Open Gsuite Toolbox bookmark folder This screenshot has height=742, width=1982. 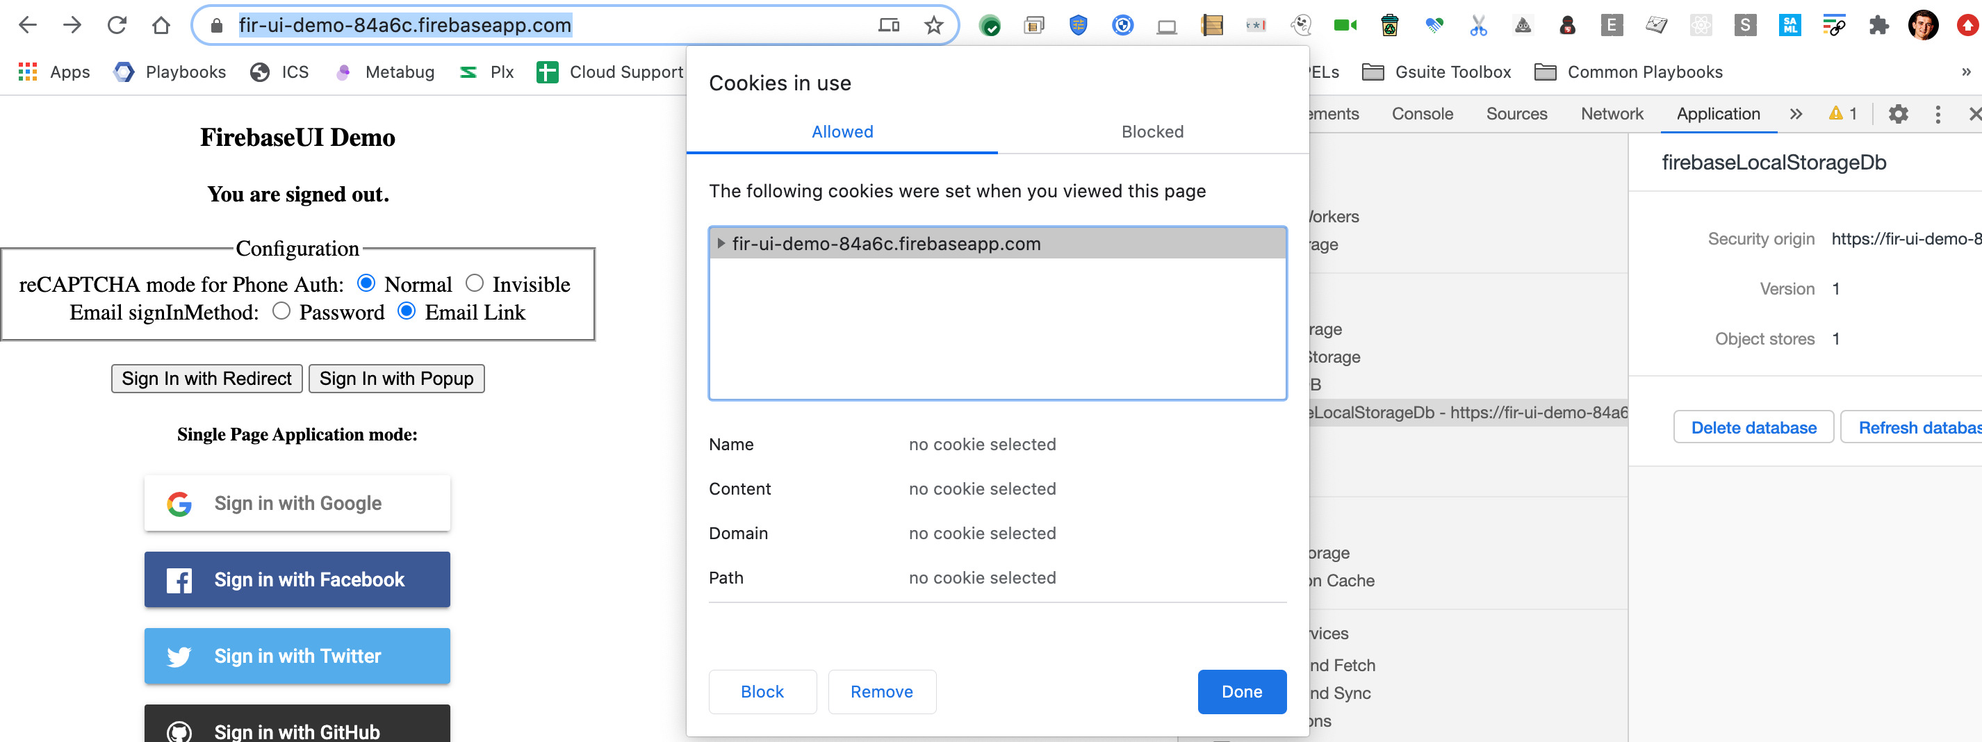(x=1436, y=72)
